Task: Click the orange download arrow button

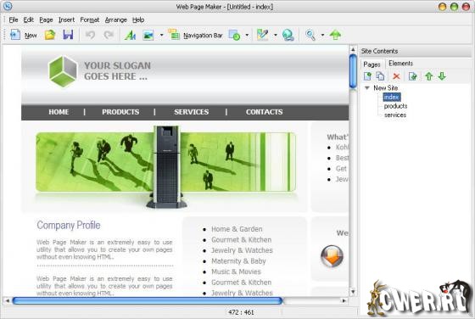Action: [x=332, y=256]
